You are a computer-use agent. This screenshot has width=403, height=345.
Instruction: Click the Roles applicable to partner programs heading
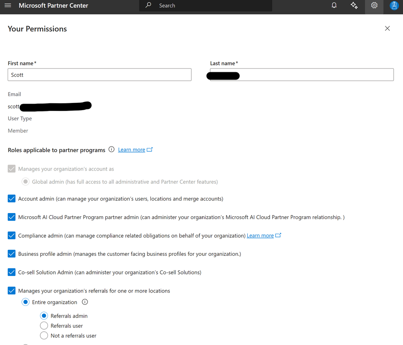pos(56,150)
